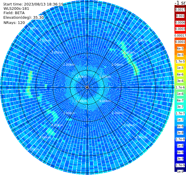Viewport: 186px width, 175px height.
Task: Select the 1e-8 colorbar label
Action: [180, 146]
